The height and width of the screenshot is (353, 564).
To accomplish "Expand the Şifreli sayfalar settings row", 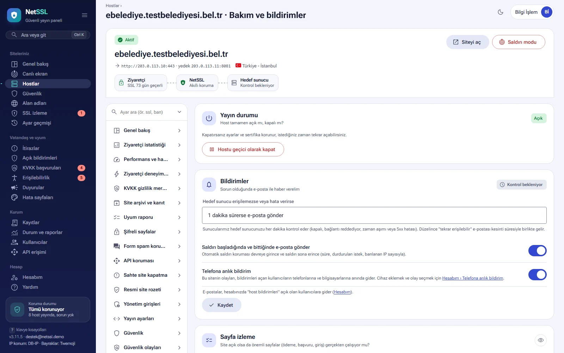I will [x=147, y=232].
